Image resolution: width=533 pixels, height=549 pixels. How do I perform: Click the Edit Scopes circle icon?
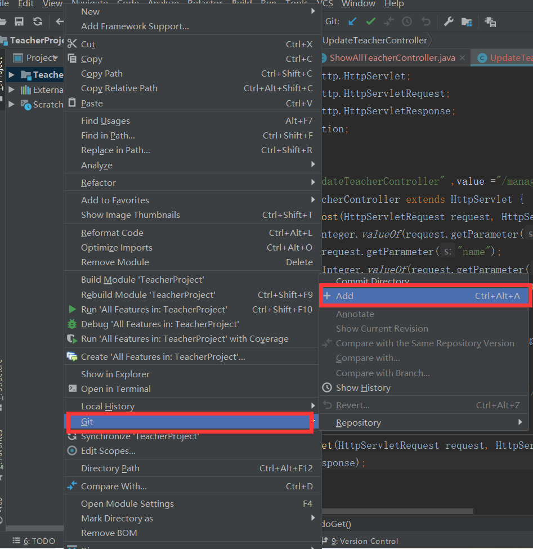(x=72, y=450)
